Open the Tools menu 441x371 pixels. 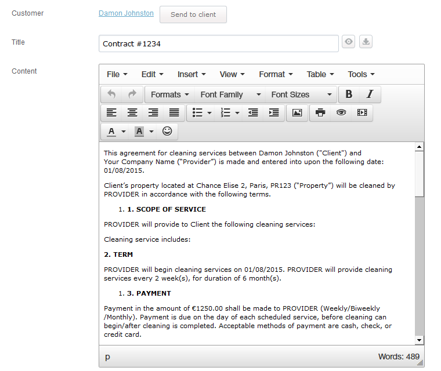coord(361,74)
